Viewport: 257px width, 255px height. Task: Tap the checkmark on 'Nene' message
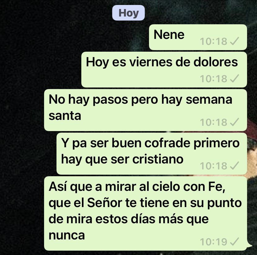(235, 41)
